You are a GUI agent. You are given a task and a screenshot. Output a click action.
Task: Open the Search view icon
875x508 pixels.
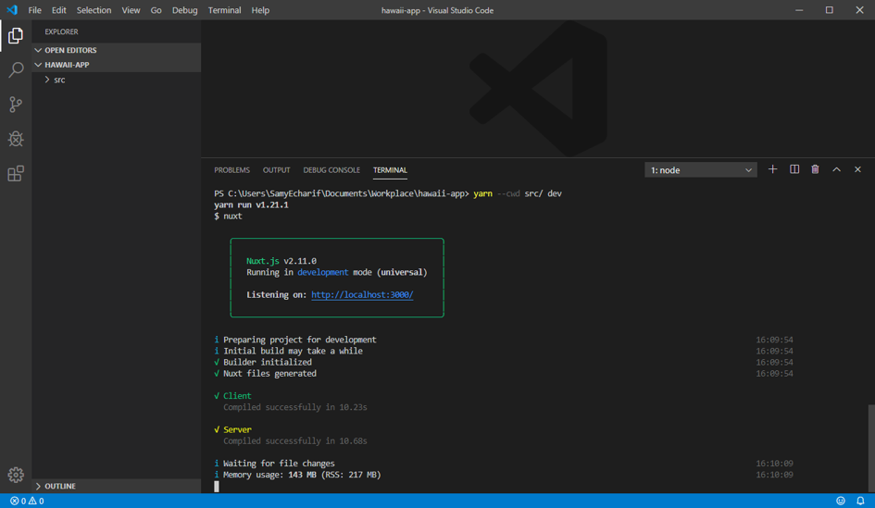[x=16, y=69]
